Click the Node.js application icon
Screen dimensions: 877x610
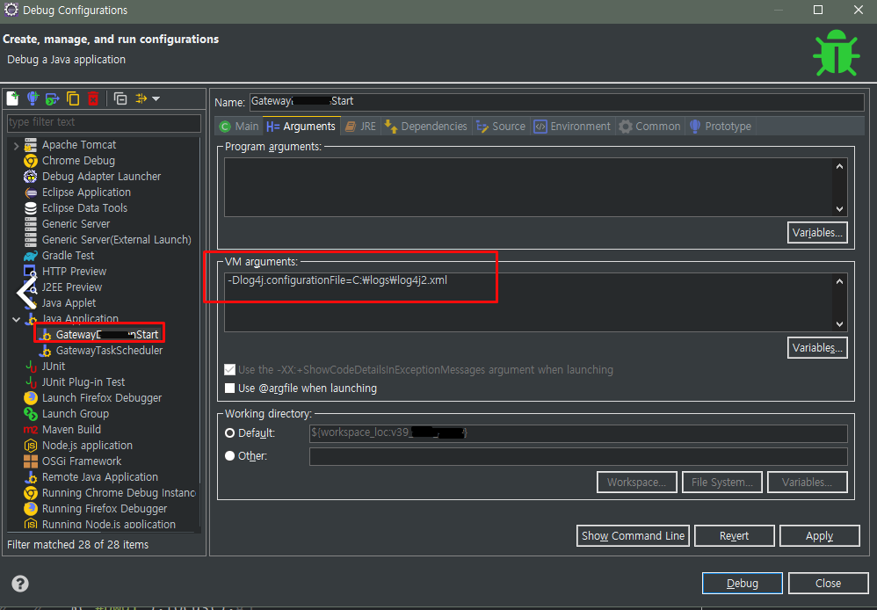point(31,446)
